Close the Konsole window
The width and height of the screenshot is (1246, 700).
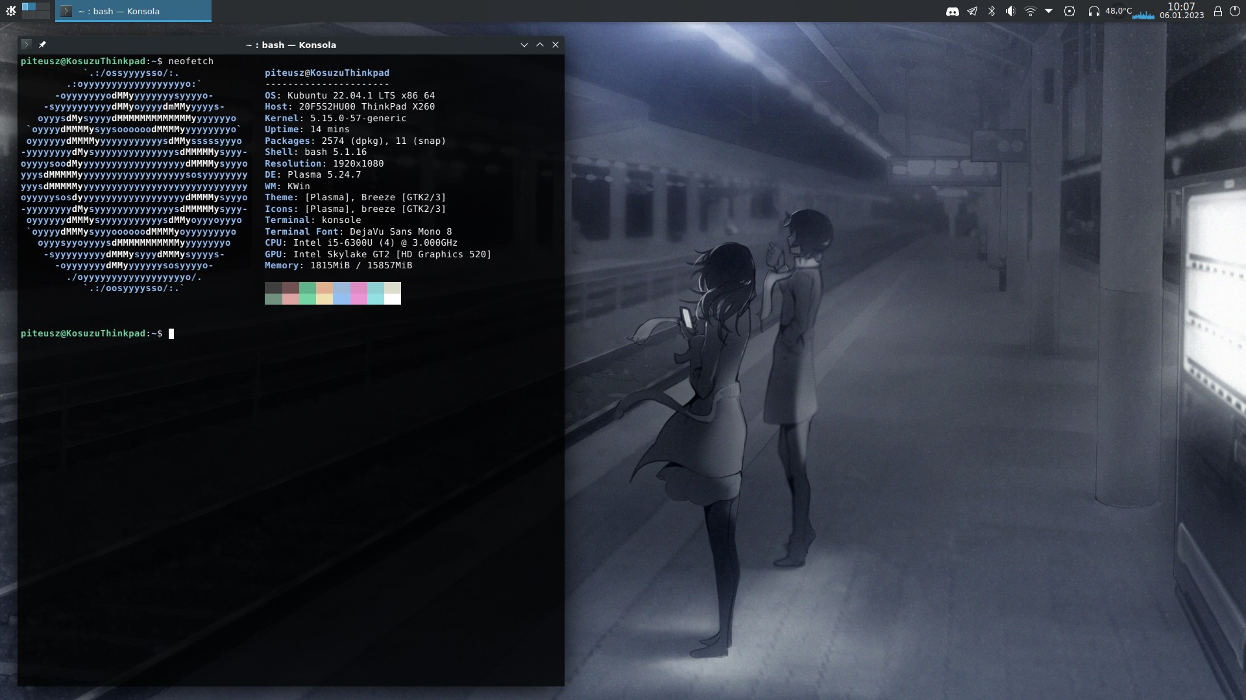(556, 45)
